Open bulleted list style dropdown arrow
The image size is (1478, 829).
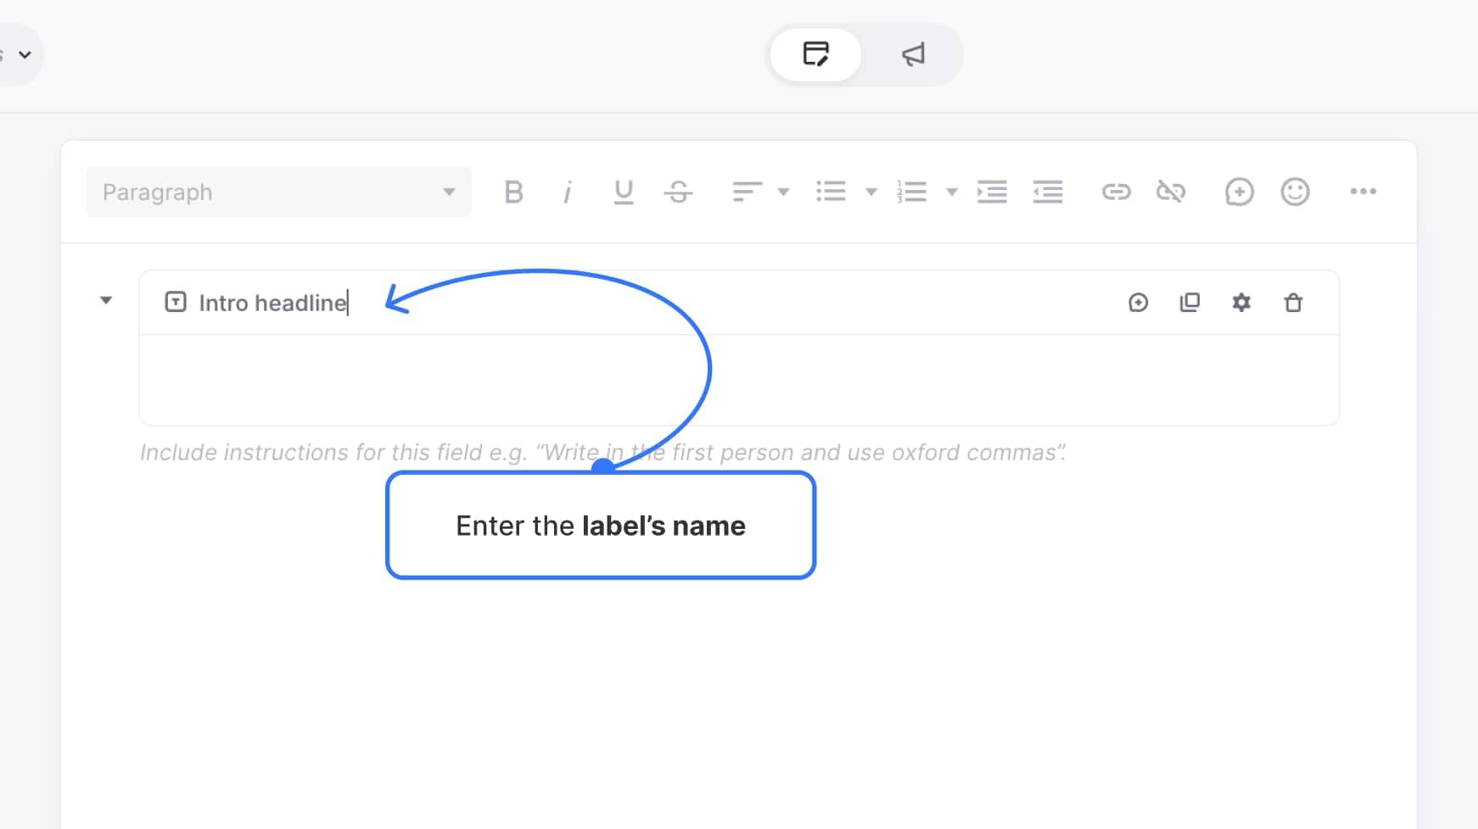click(871, 192)
